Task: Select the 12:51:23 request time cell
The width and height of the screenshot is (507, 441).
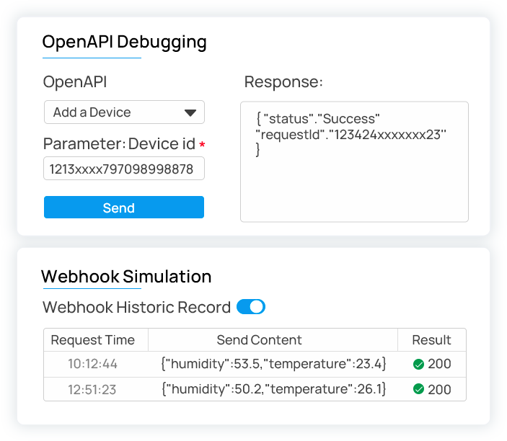Action: tap(92, 389)
